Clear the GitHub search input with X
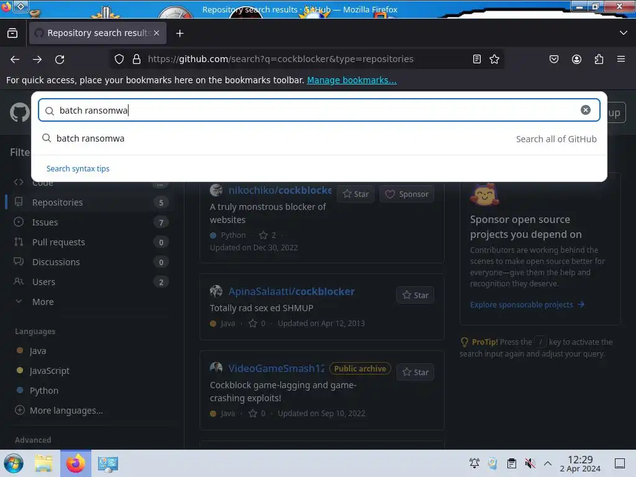This screenshot has height=477, width=636. [x=585, y=110]
